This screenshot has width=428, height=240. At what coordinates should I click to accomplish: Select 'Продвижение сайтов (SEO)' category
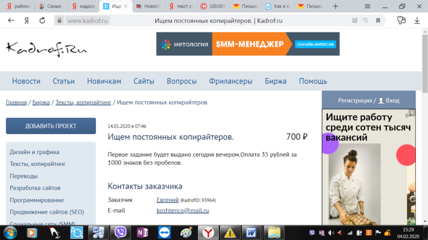pos(47,212)
